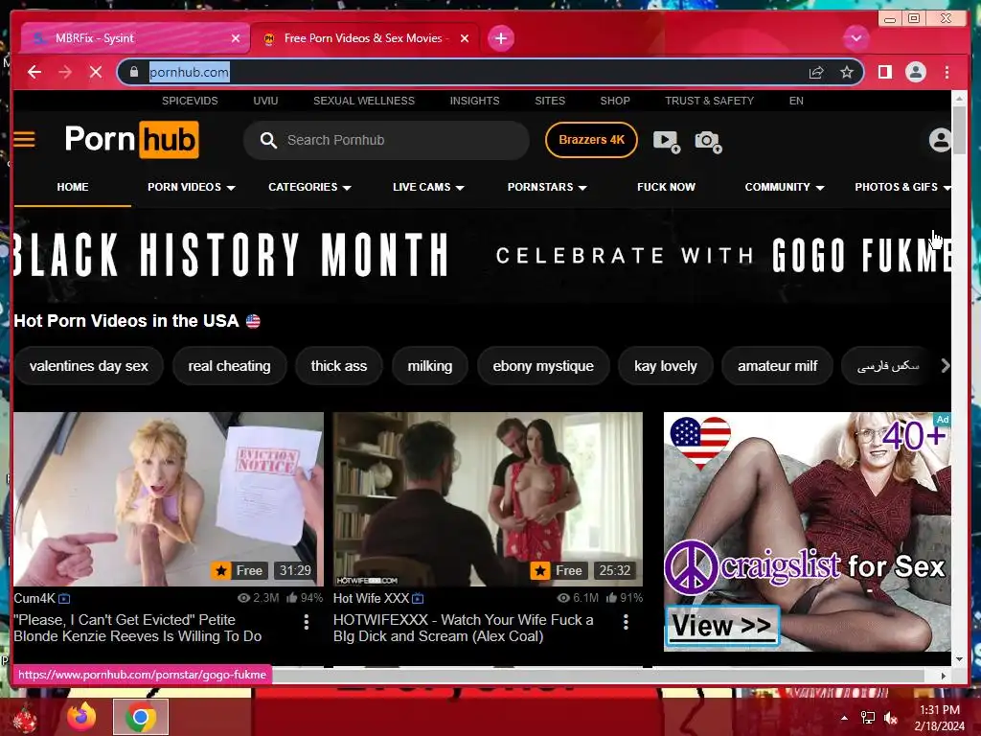This screenshot has width=981, height=736.
Task: Open the TRUST & SAFETY link
Action: point(710,101)
